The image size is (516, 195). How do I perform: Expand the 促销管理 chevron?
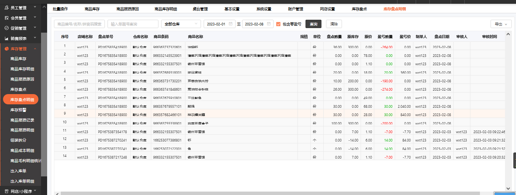[35, 28]
